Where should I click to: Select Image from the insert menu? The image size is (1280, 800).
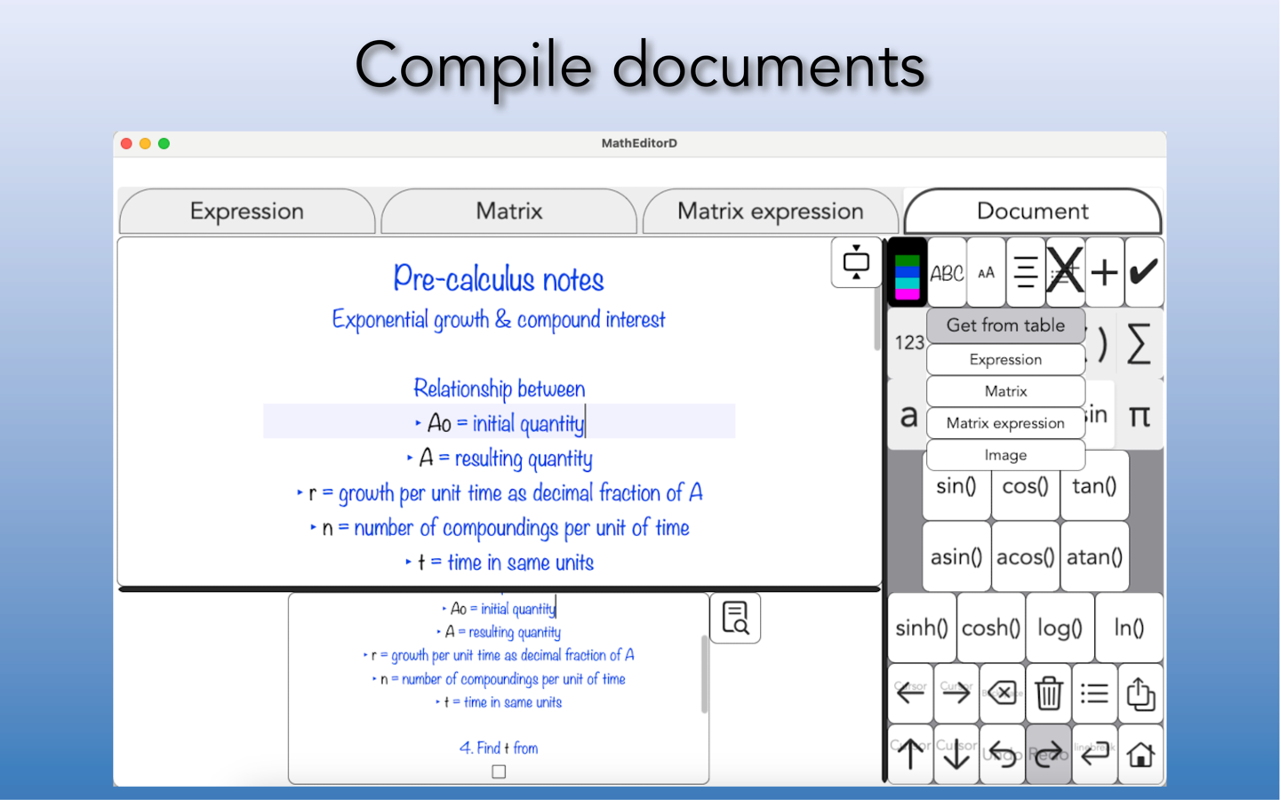point(1005,455)
